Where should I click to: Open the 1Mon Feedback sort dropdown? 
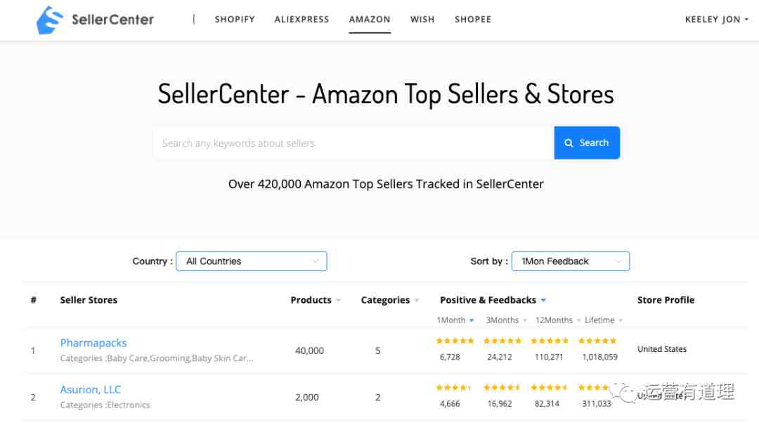pos(570,261)
